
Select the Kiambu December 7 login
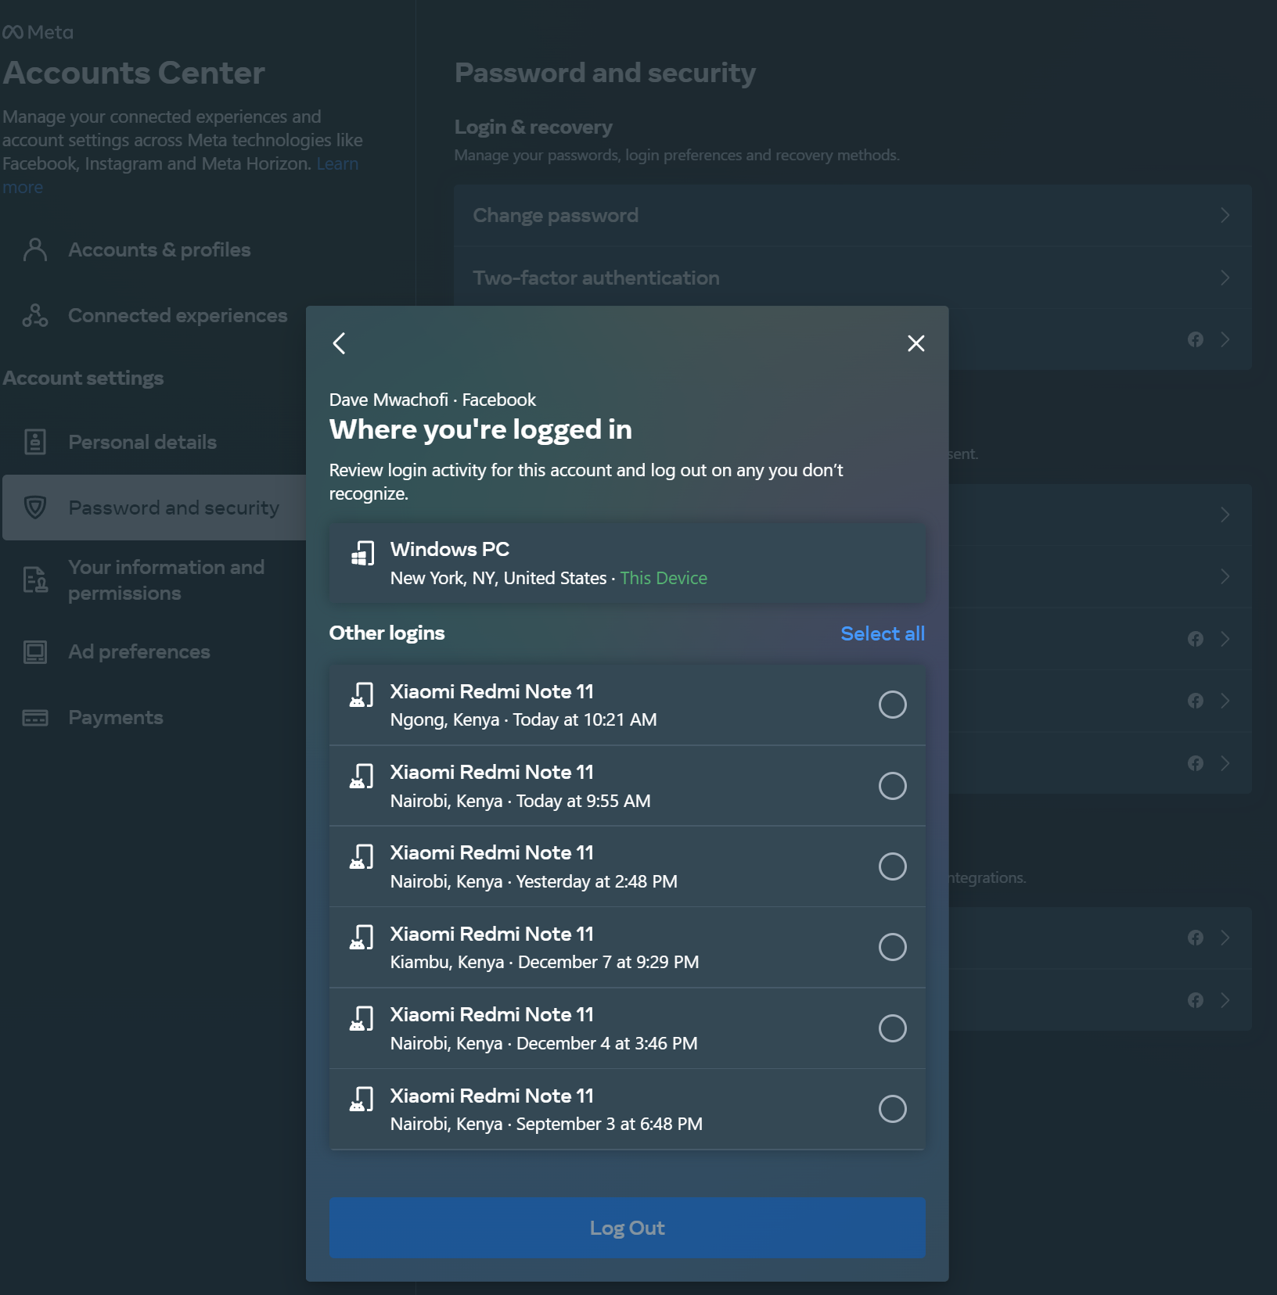pyautogui.click(x=892, y=947)
